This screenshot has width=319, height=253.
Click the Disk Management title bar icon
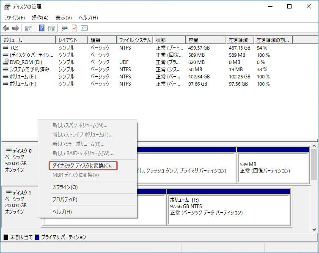[7, 7]
